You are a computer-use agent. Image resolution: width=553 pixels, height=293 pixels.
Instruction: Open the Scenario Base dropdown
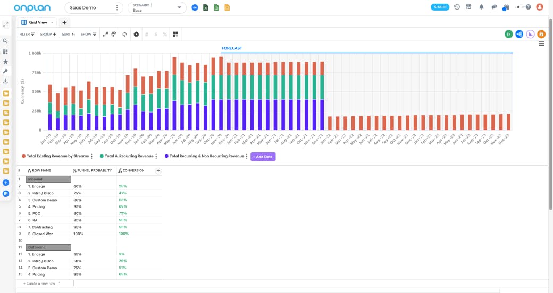(x=157, y=8)
